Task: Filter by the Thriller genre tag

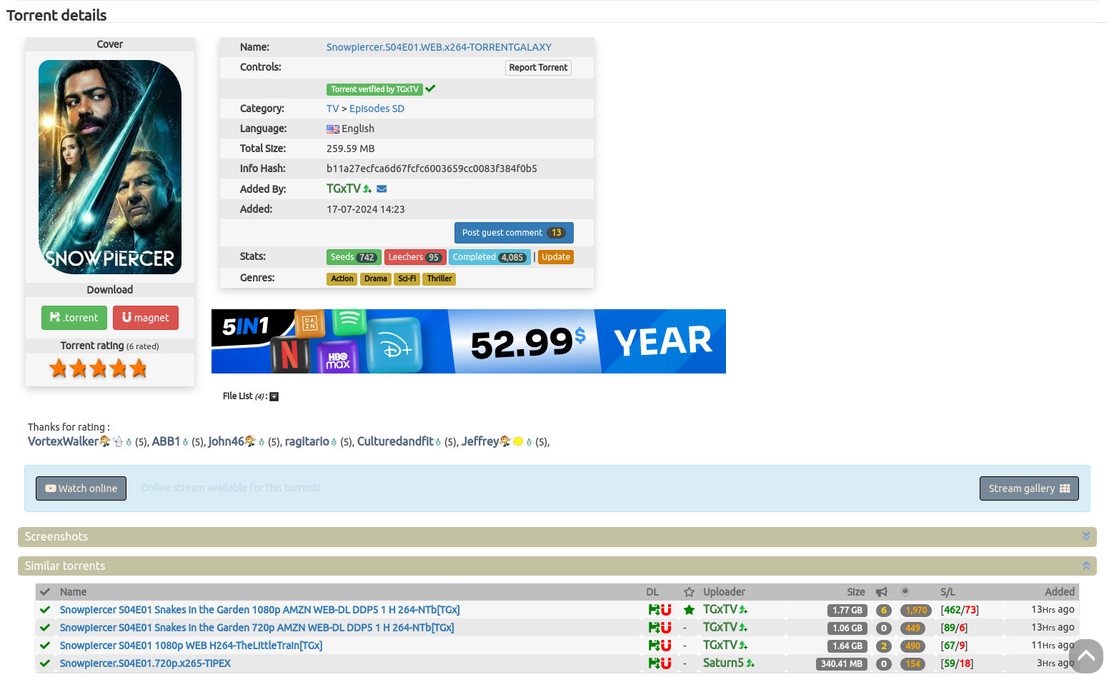Action: (x=439, y=279)
